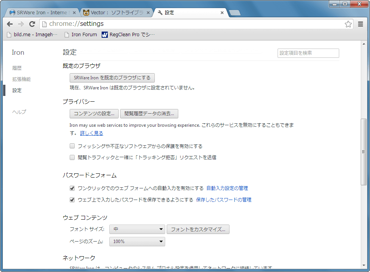The height and width of the screenshot is (272, 370).
Task: Open 履歴 in the sidebar
Action: click(17, 68)
